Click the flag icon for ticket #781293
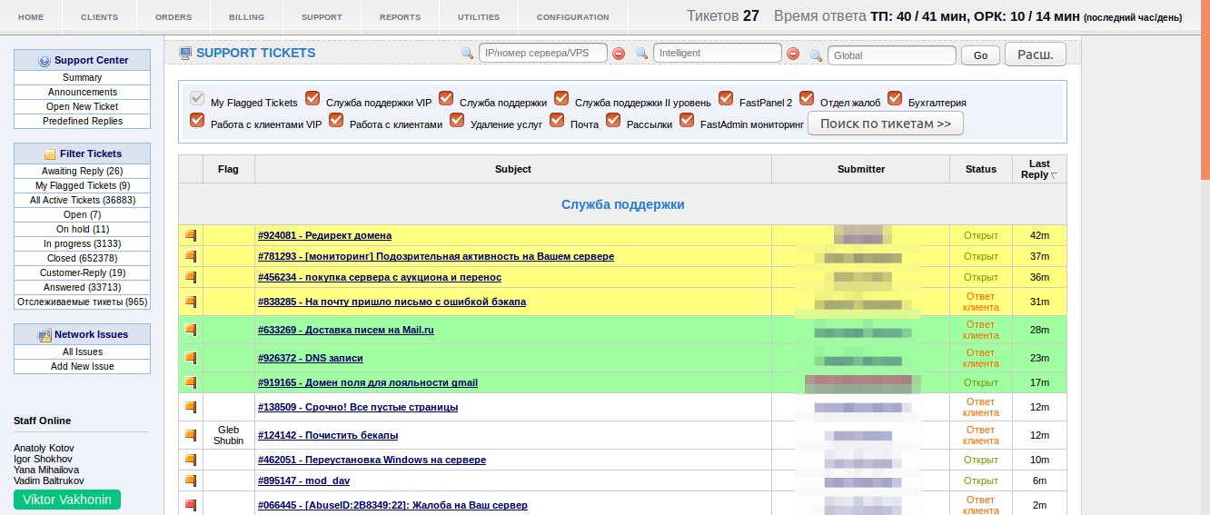1210x515 pixels. point(191,256)
